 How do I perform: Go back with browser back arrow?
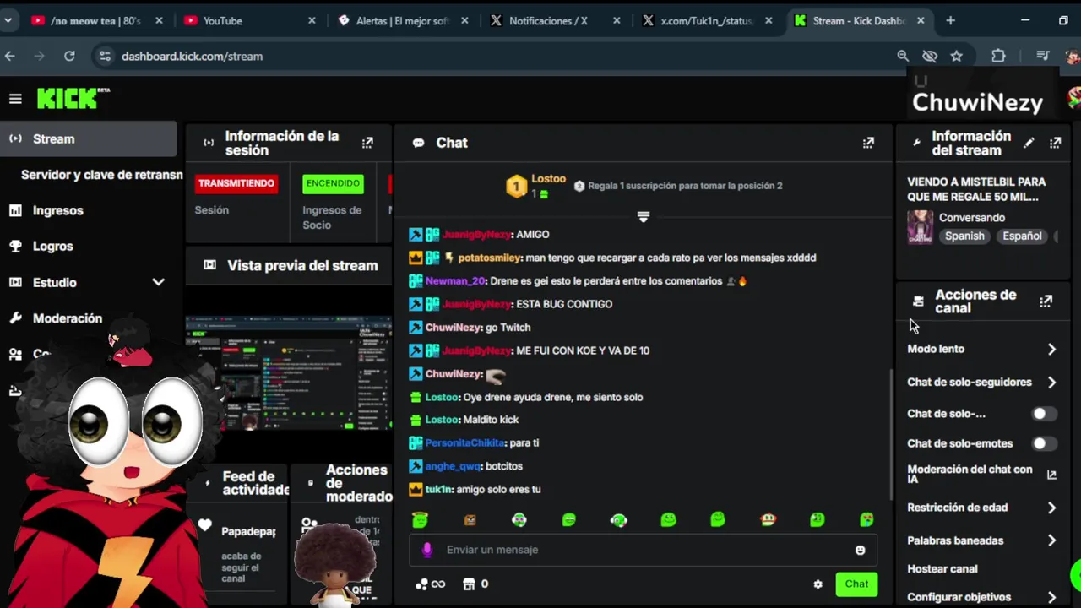coord(10,56)
